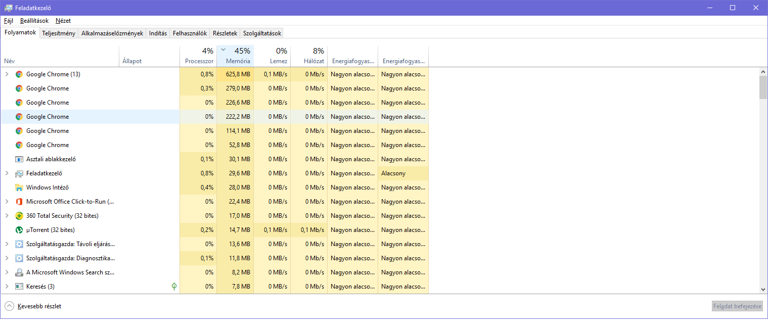Click the Feladat befejezése button
768x329 pixels.
(737, 306)
